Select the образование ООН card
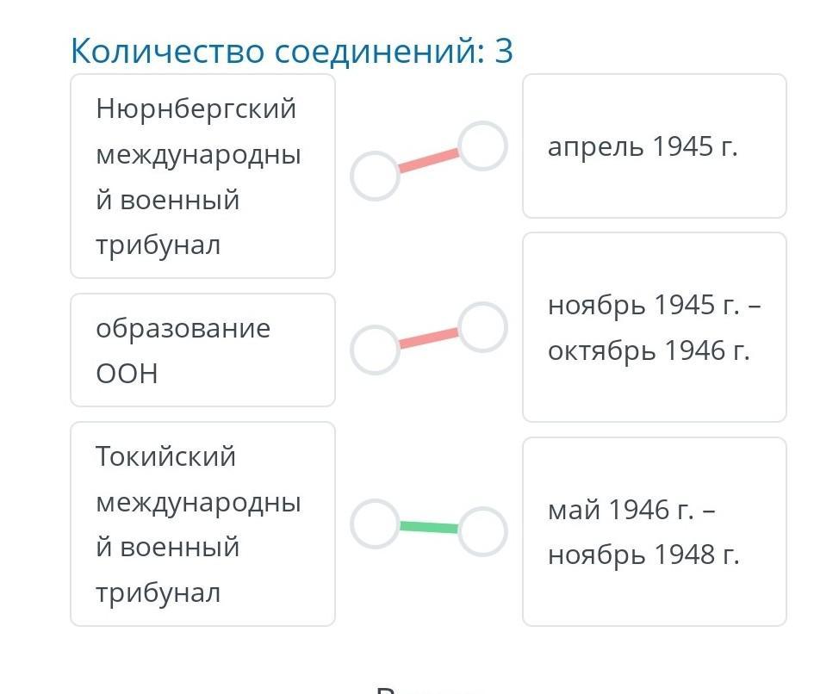 tap(202, 350)
